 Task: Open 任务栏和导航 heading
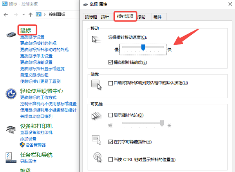36,155
